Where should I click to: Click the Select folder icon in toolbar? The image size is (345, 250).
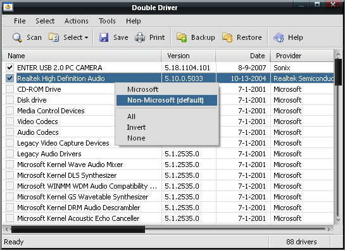click(54, 37)
